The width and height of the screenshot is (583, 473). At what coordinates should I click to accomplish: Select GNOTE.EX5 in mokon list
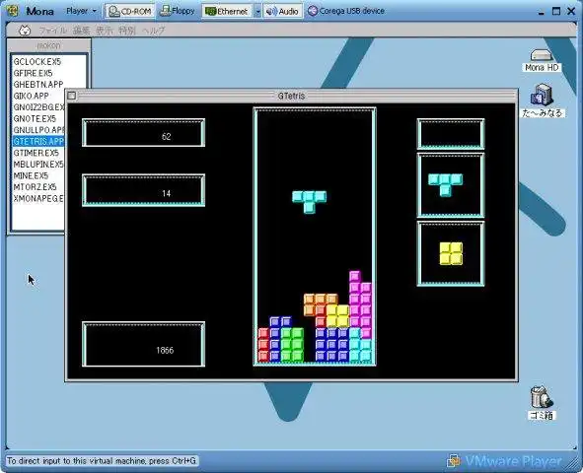[35, 119]
